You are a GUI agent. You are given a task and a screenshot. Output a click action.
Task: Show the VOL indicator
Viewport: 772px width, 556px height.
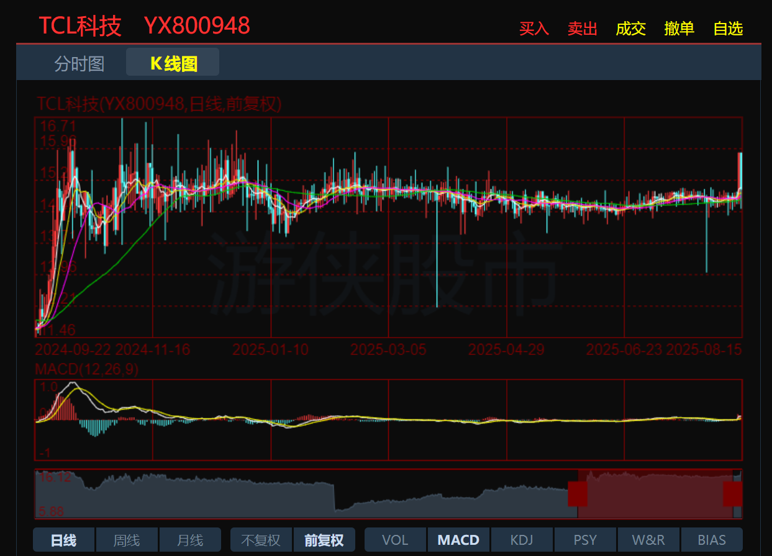pos(395,540)
